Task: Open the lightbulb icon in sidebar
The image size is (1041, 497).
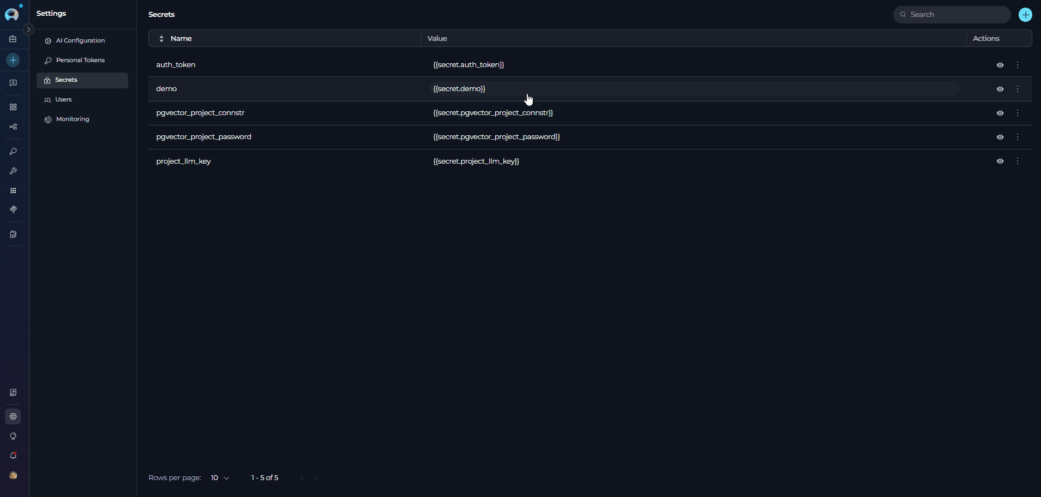Action: (13, 436)
